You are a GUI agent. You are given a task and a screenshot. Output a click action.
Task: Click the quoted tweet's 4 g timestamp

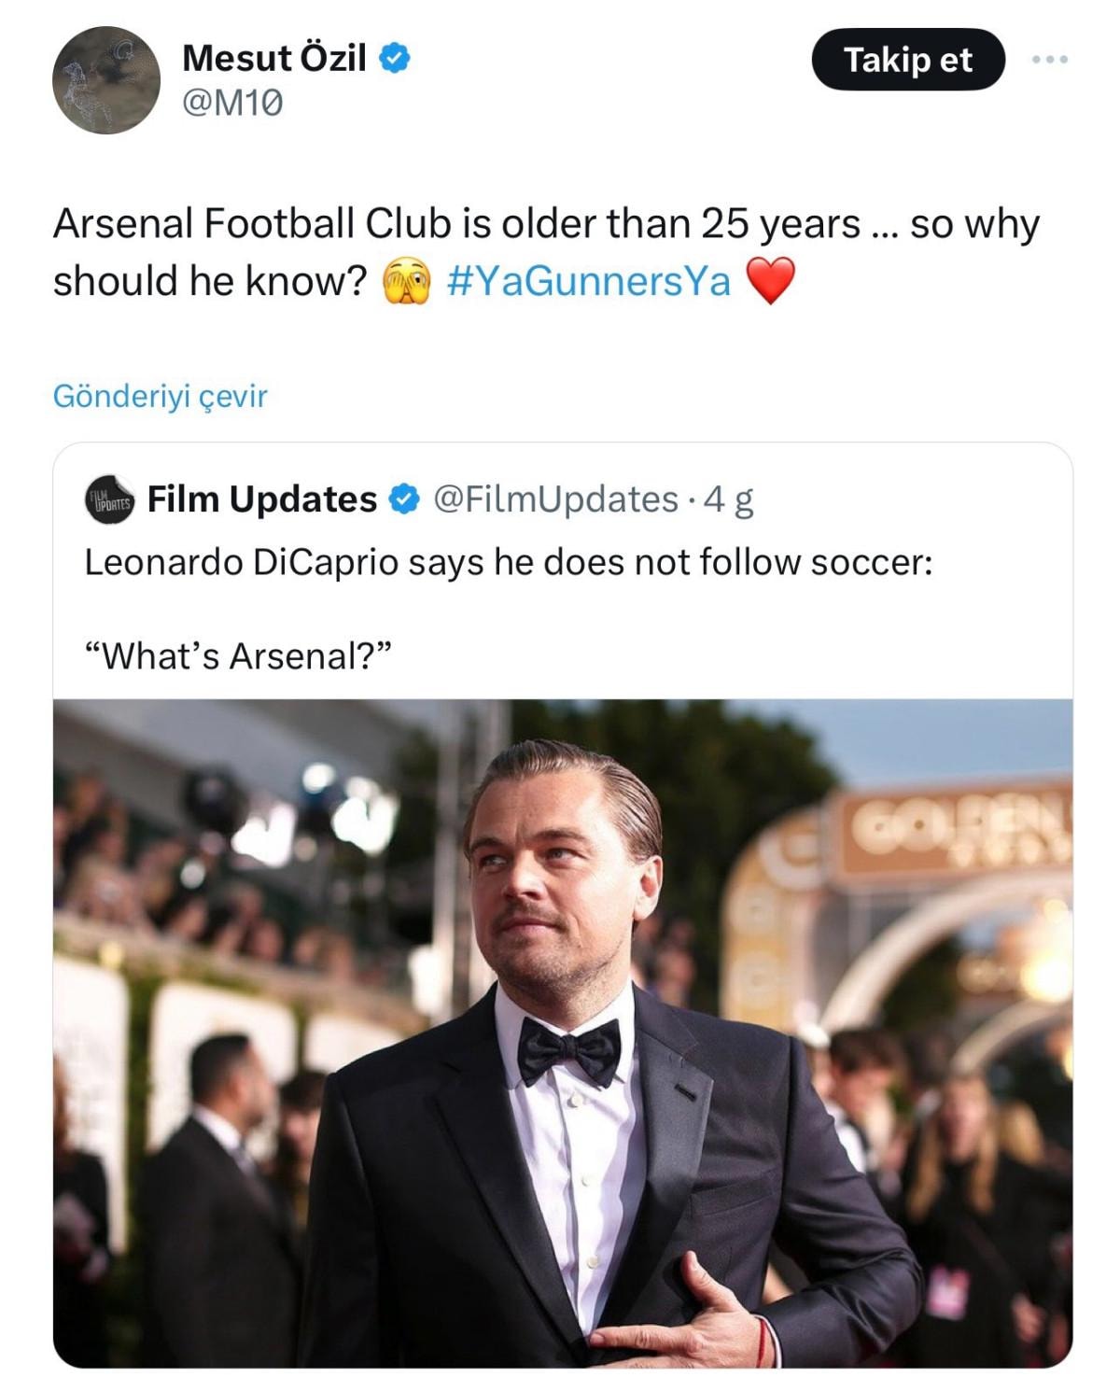(x=728, y=499)
